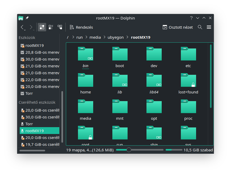Click the file view vertical scrollbar
The image size is (231, 174).
211,76
